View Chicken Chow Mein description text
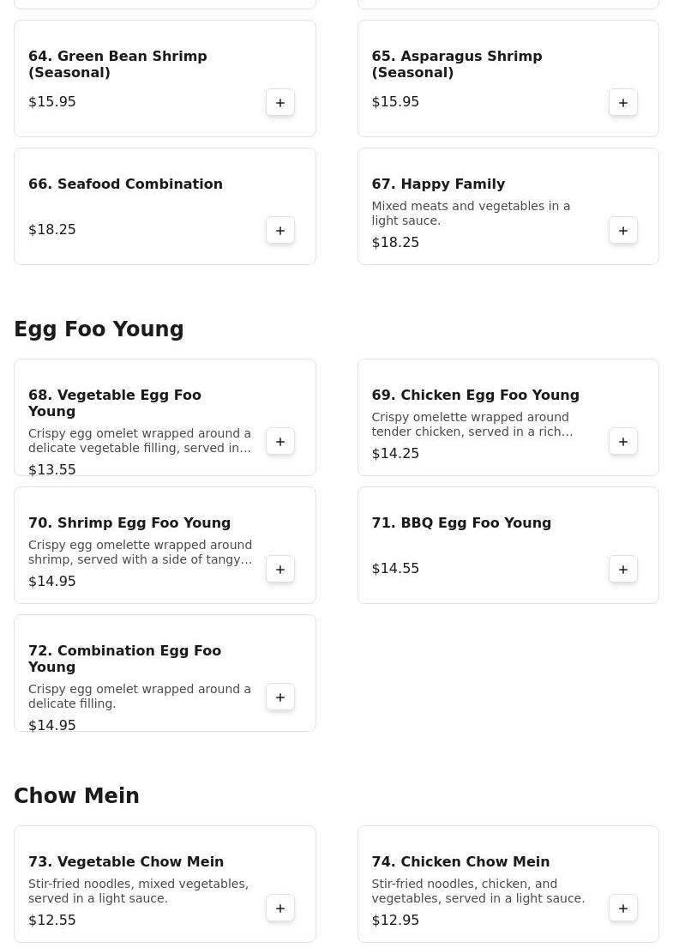 tap(478, 891)
